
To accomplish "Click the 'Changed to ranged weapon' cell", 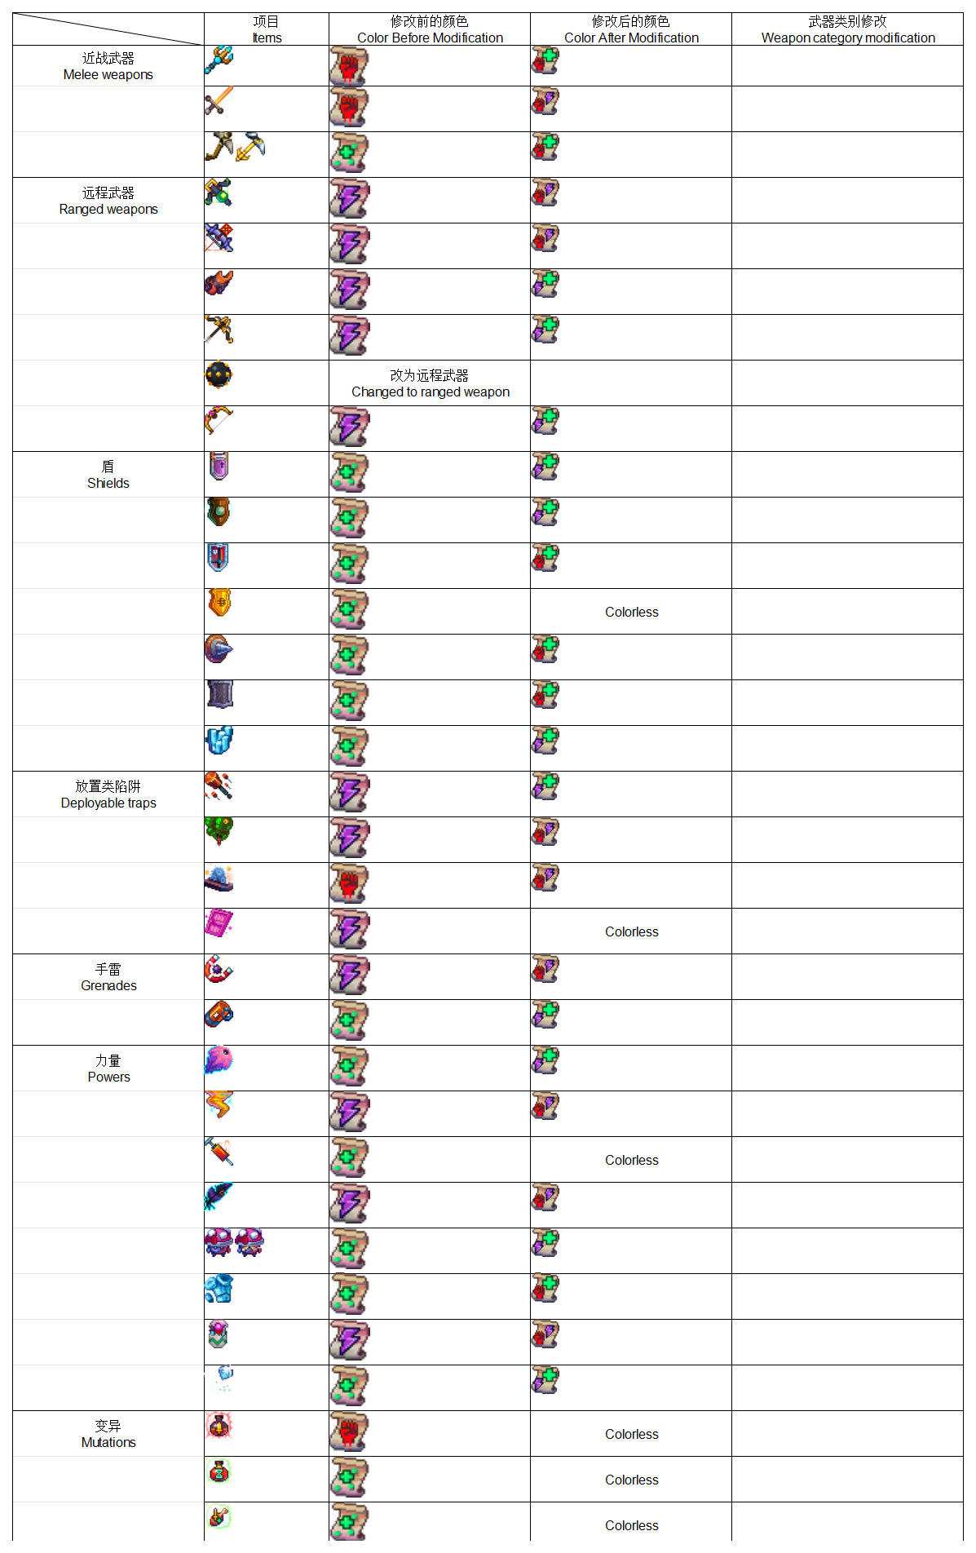I will tap(430, 383).
